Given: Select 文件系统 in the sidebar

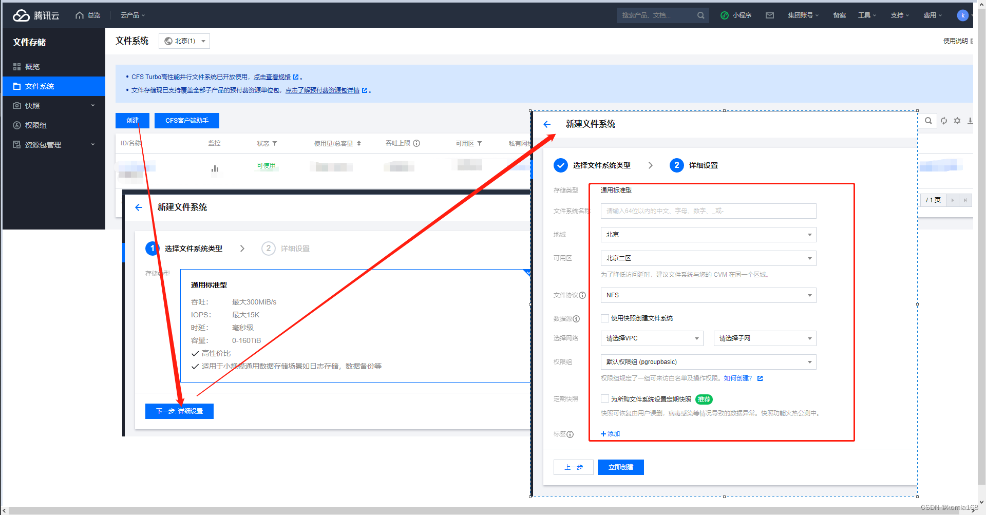Looking at the screenshot, I should tap(54, 86).
